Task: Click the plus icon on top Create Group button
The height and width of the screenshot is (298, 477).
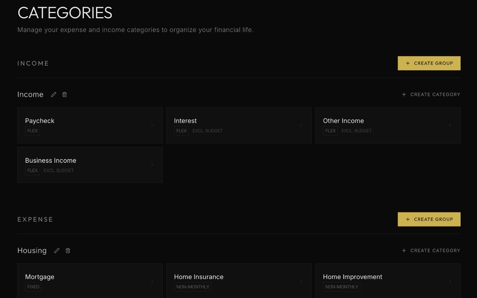Action: tap(408, 63)
